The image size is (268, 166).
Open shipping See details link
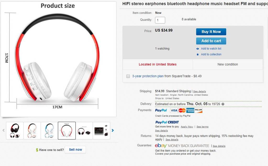pos(199,91)
